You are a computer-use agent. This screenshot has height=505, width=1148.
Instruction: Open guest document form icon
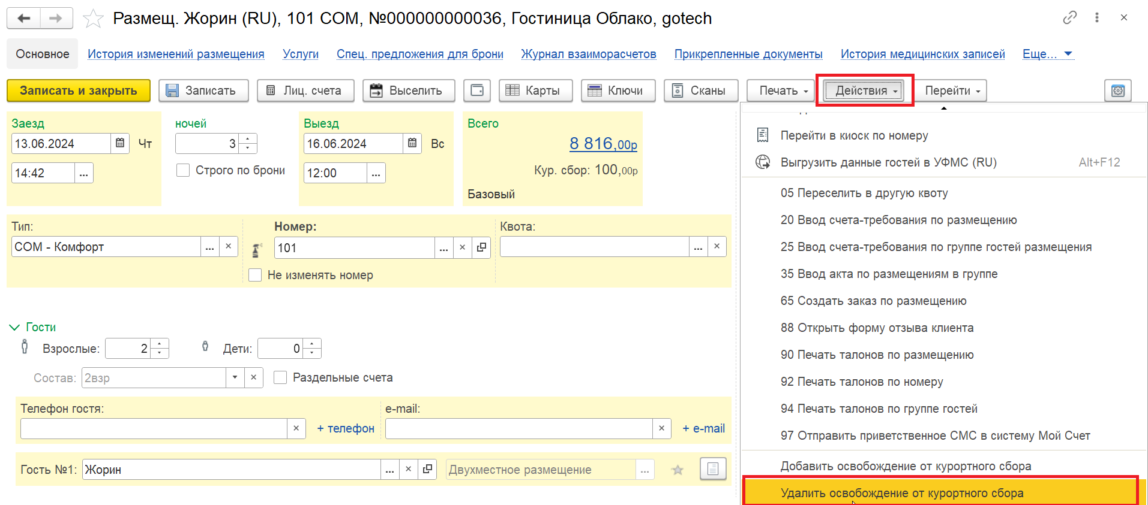tap(713, 469)
